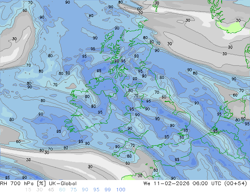Select the 45 value in the colour legend

tap(51, 190)
